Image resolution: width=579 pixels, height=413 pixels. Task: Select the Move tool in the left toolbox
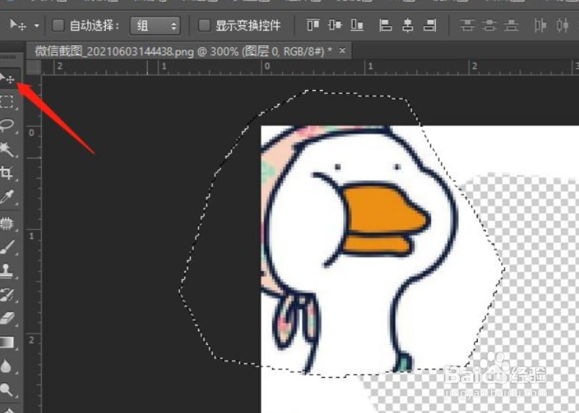[x=7, y=78]
